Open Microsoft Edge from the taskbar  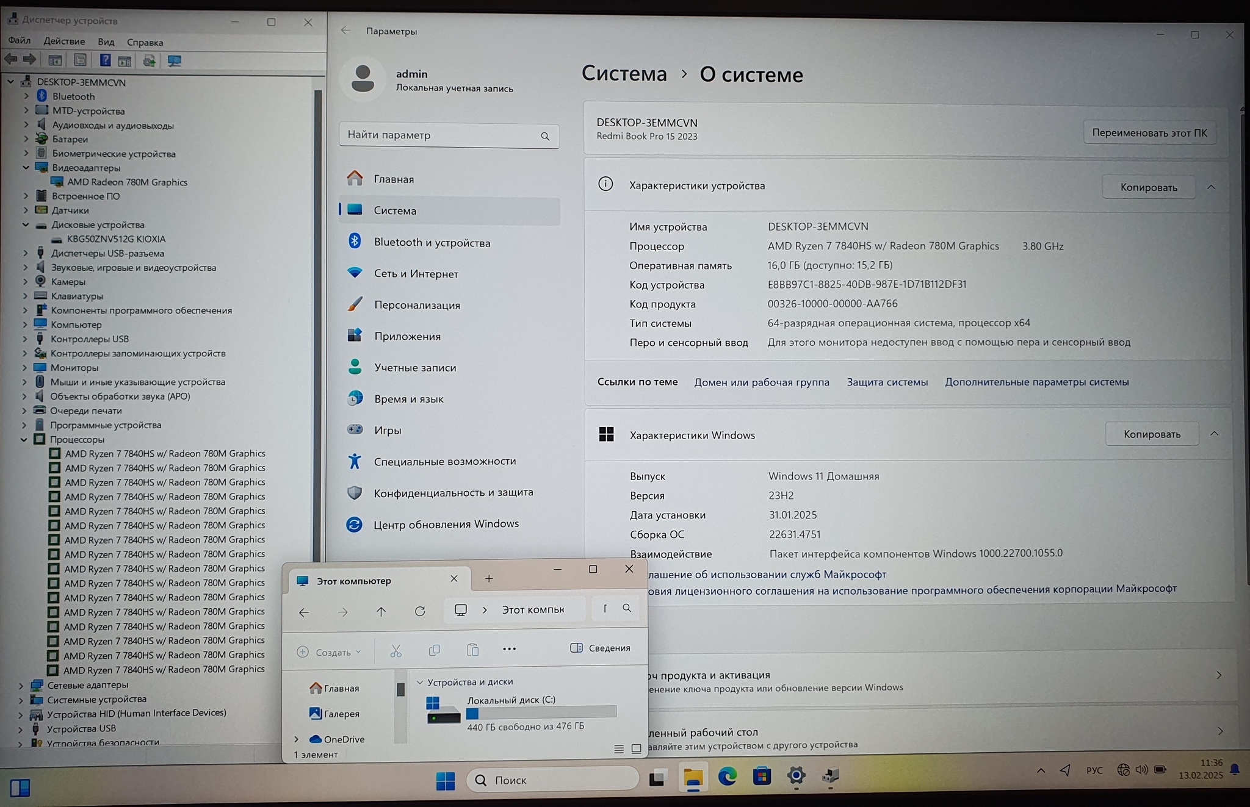(x=727, y=777)
